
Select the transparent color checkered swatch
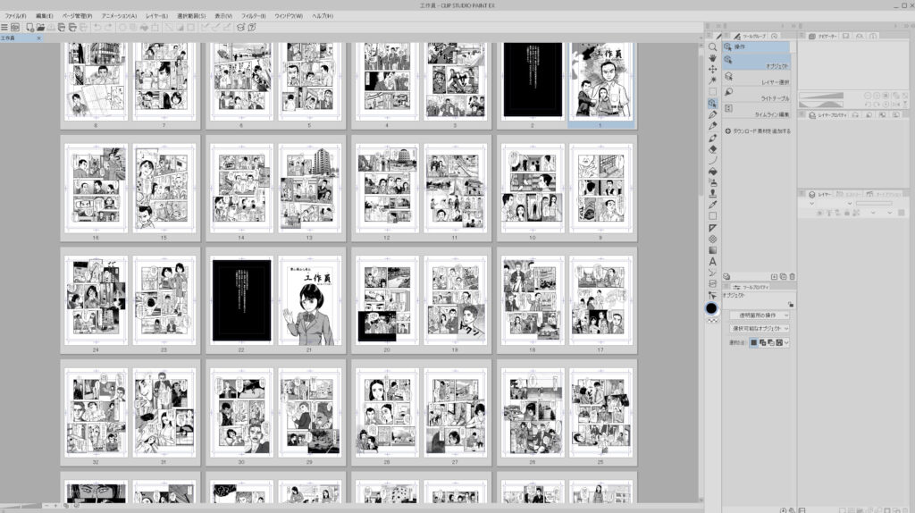(x=712, y=319)
